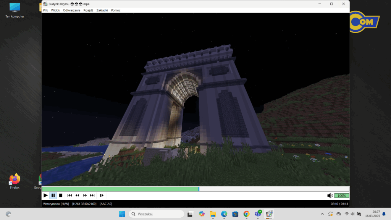Open the Pomoc menu
The height and width of the screenshot is (220, 391).
point(116,10)
